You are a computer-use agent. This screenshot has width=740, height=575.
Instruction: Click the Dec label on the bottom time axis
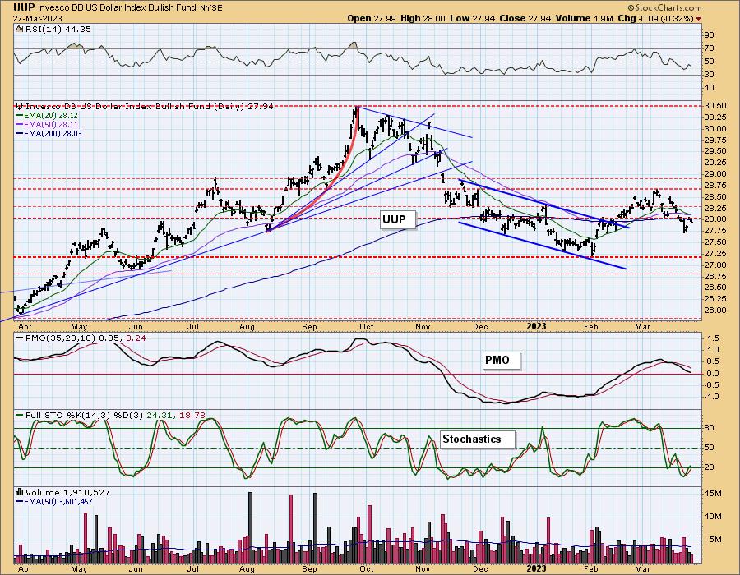click(480, 569)
